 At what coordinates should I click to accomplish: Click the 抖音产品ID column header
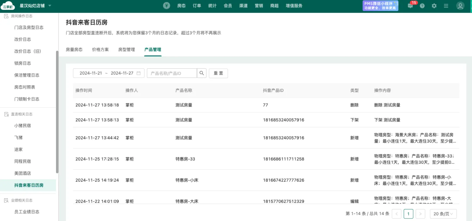click(273, 90)
